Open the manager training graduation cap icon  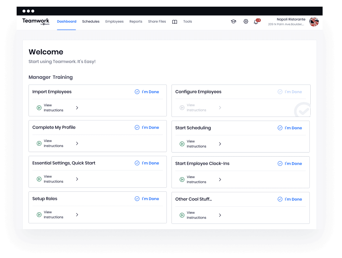coord(233,21)
